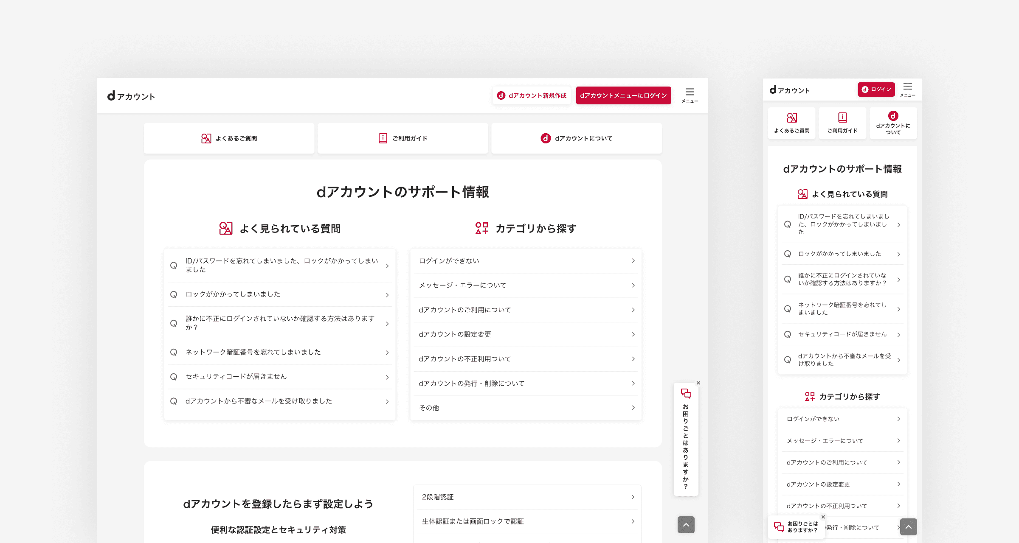Open desktop セキュリティコードが届きません question
The height and width of the screenshot is (543, 1019).
[x=280, y=377]
